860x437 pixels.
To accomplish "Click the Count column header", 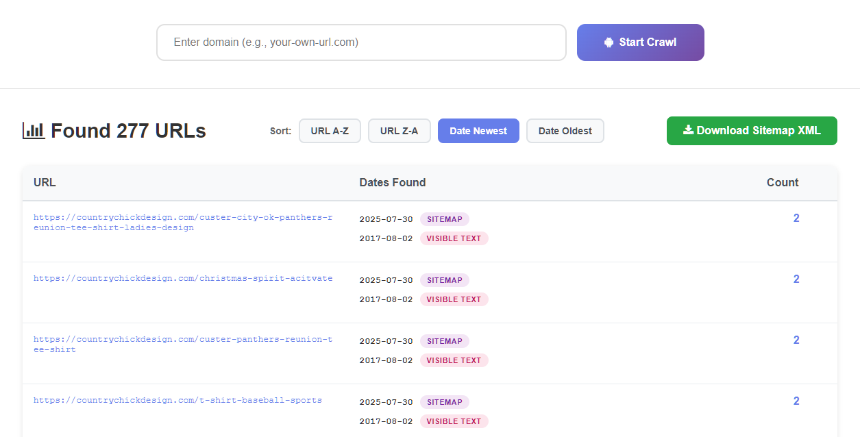I will (x=782, y=182).
